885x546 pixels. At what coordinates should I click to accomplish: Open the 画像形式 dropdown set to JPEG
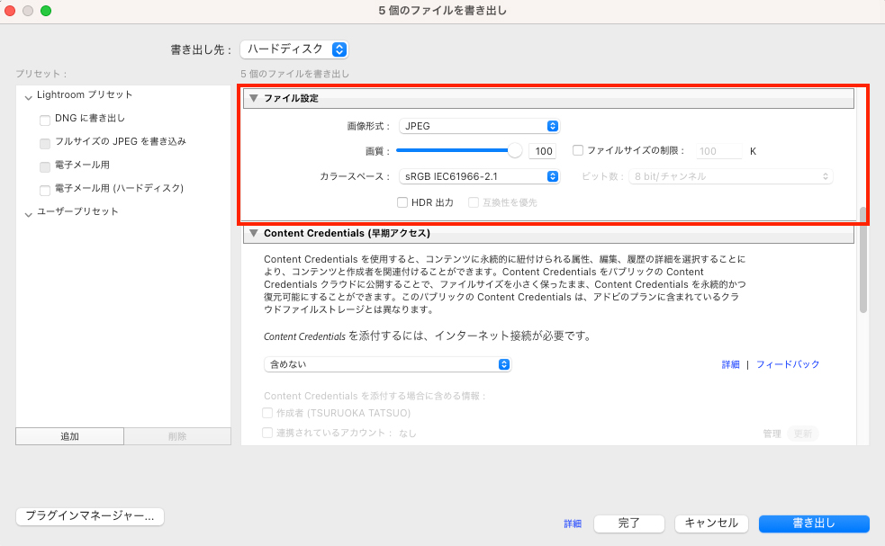click(x=478, y=125)
